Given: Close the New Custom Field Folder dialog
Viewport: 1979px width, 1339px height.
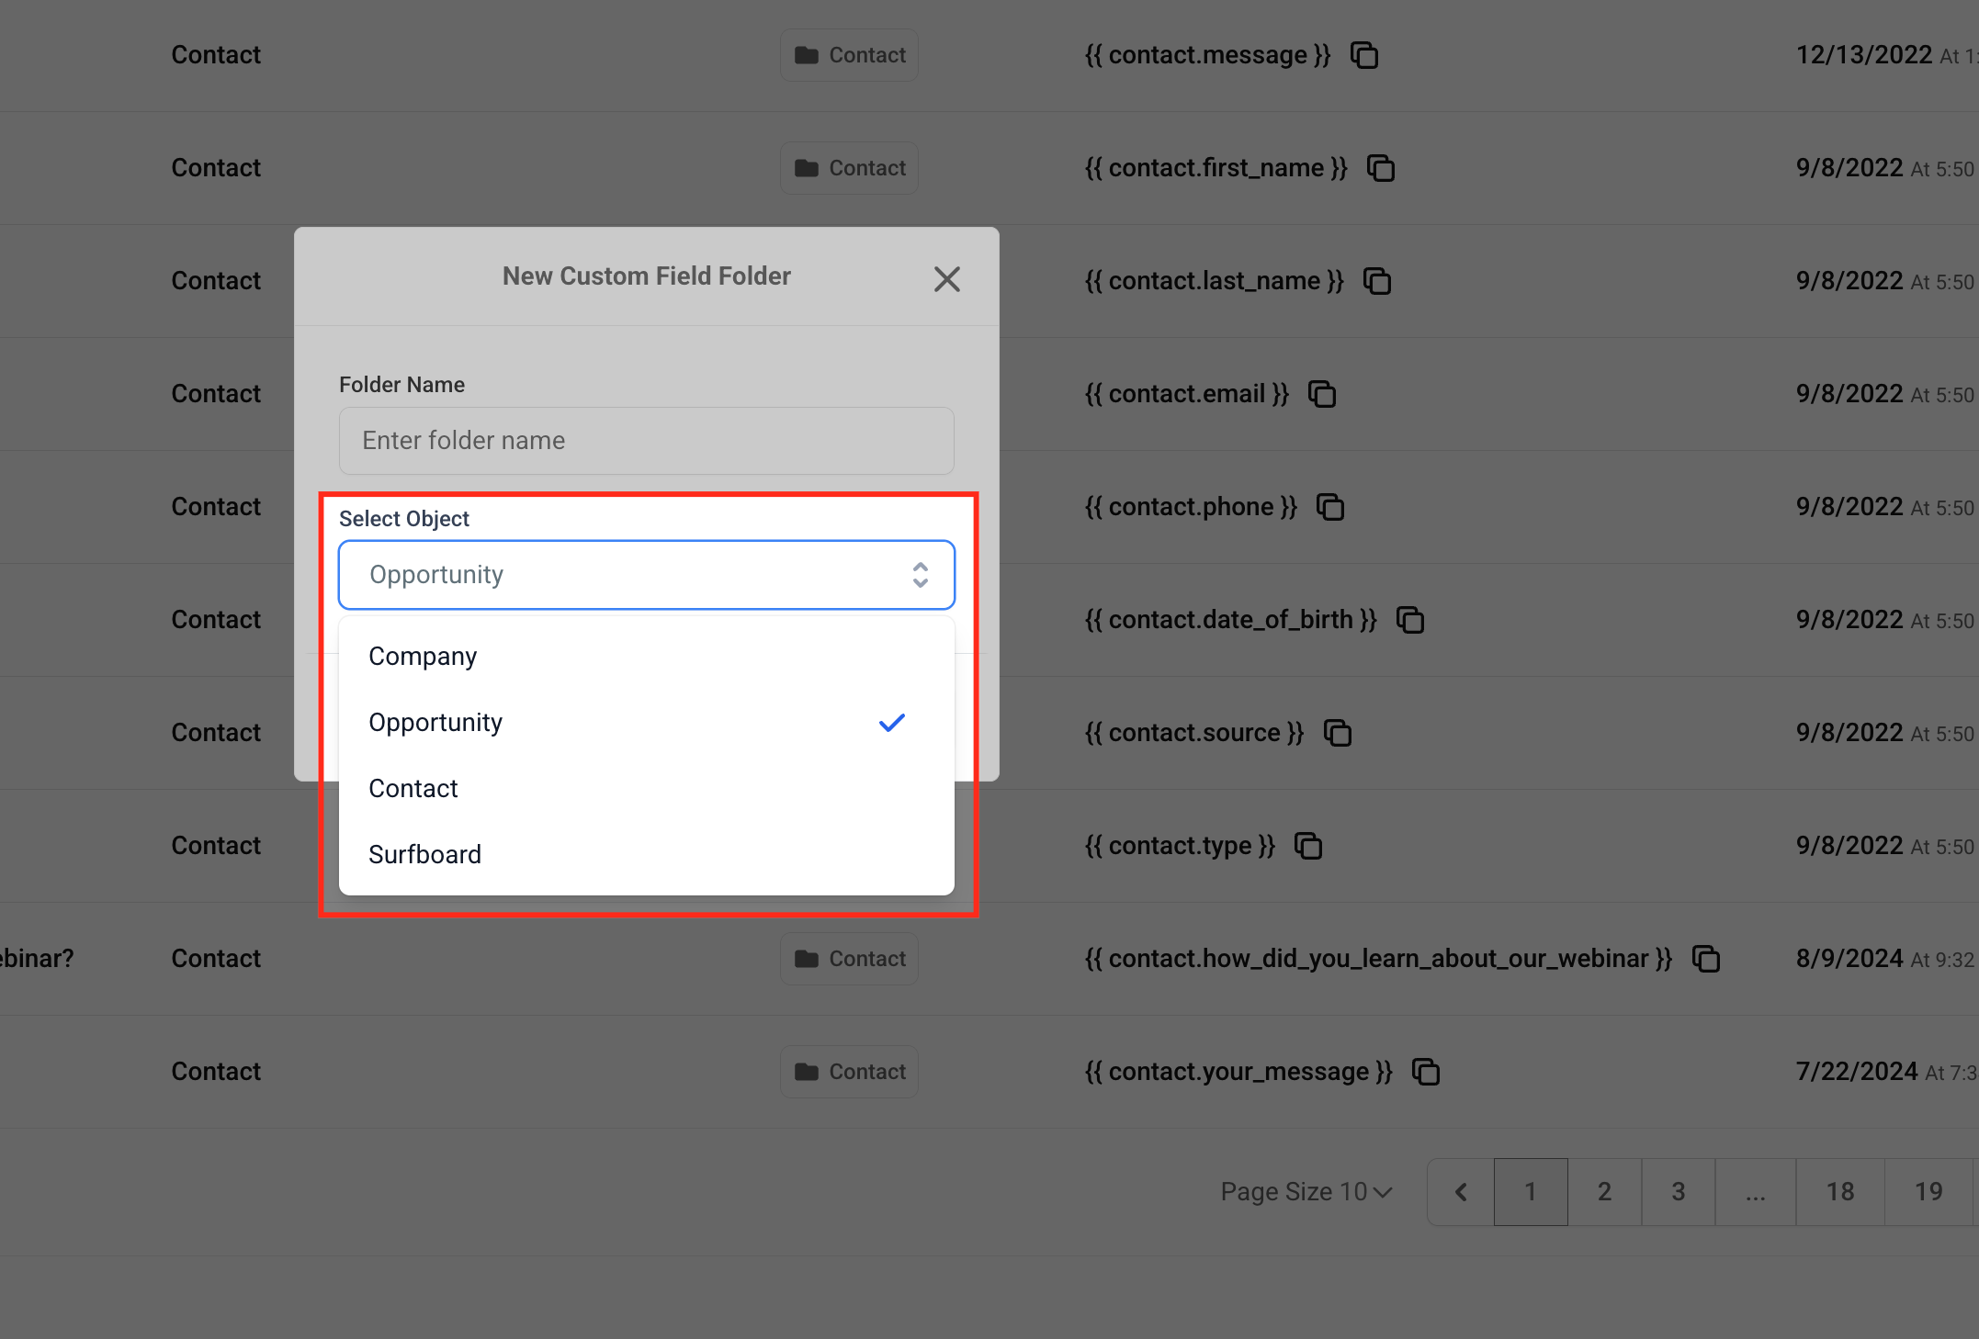Looking at the screenshot, I should pos(946,279).
